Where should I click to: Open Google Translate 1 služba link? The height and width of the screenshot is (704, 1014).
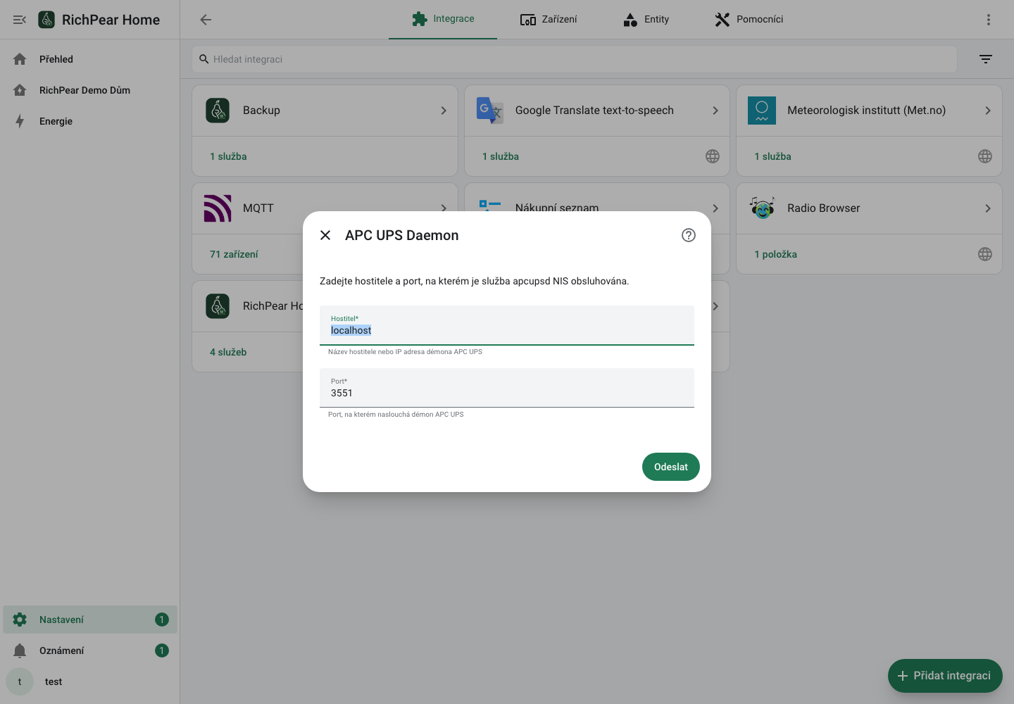(501, 156)
